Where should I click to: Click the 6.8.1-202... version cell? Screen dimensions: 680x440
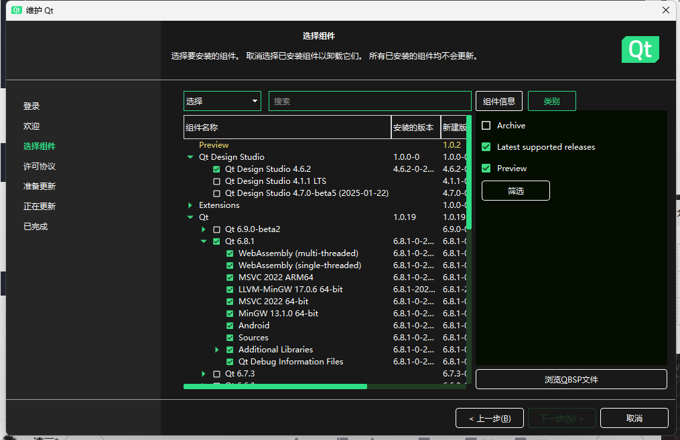pos(414,290)
